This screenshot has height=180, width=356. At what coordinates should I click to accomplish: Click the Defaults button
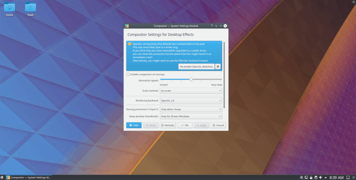[168, 125]
